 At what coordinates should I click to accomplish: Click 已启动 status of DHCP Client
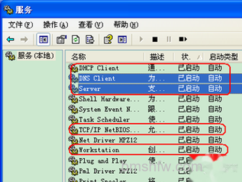(x=189, y=68)
